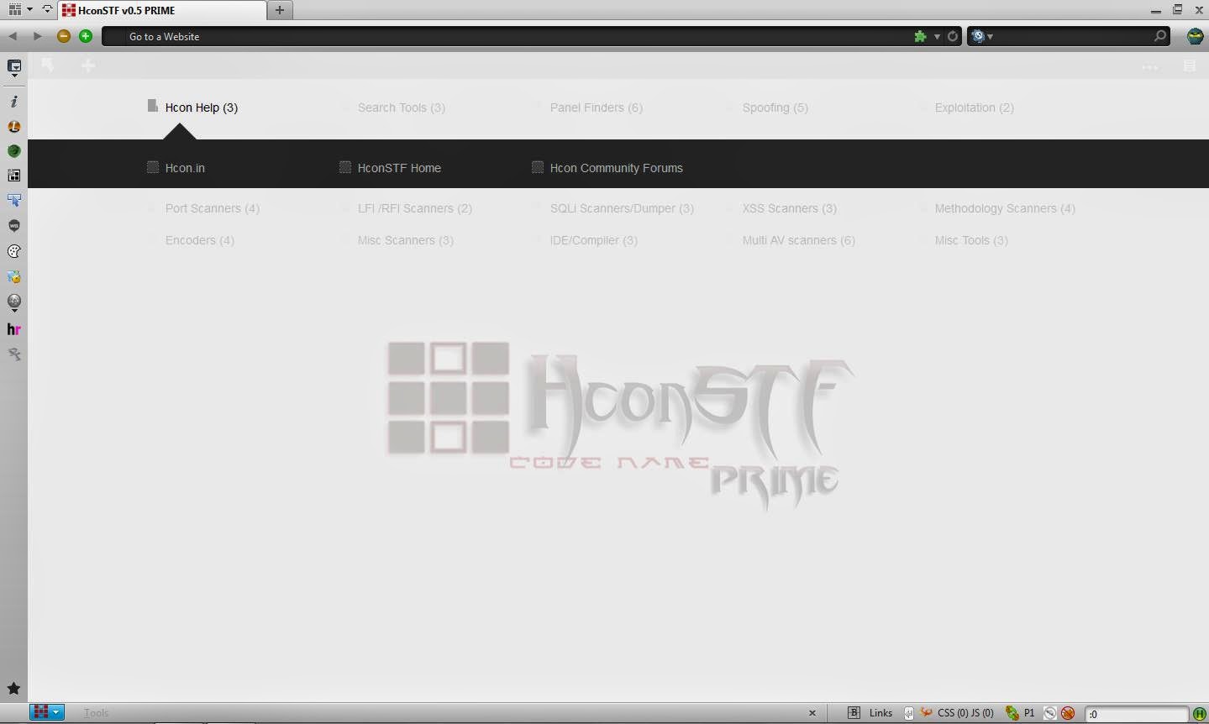Open the info 'i' sidebar panel
The width and height of the screenshot is (1209, 724).
(x=14, y=101)
